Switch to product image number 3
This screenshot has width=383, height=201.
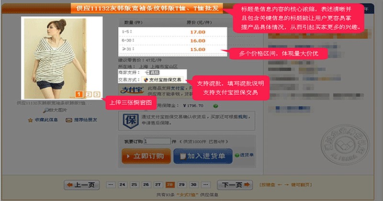pyautogui.click(x=97, y=94)
